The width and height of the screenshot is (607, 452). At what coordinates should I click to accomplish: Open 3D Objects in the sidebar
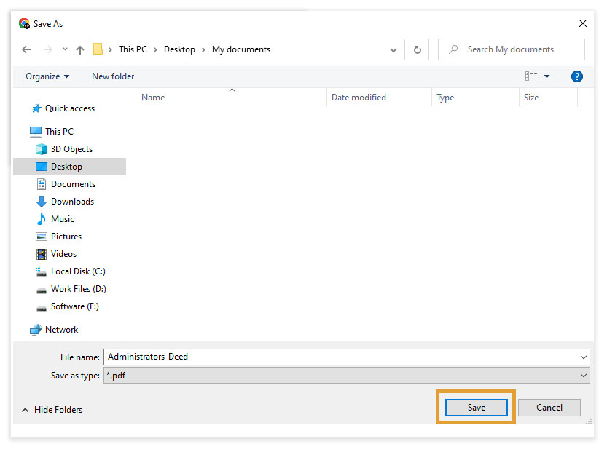tap(71, 149)
